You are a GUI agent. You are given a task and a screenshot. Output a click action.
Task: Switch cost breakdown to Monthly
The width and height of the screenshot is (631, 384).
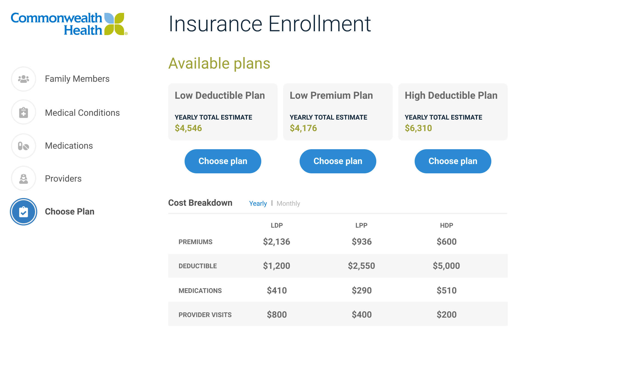(288, 204)
